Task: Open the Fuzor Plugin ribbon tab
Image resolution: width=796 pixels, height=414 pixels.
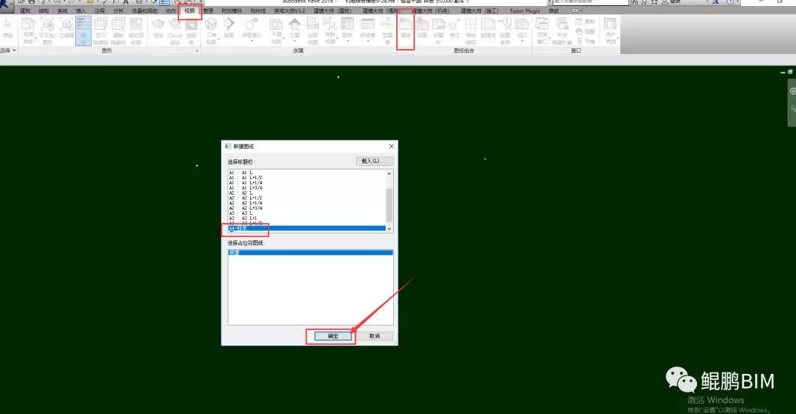Action: pos(525,10)
